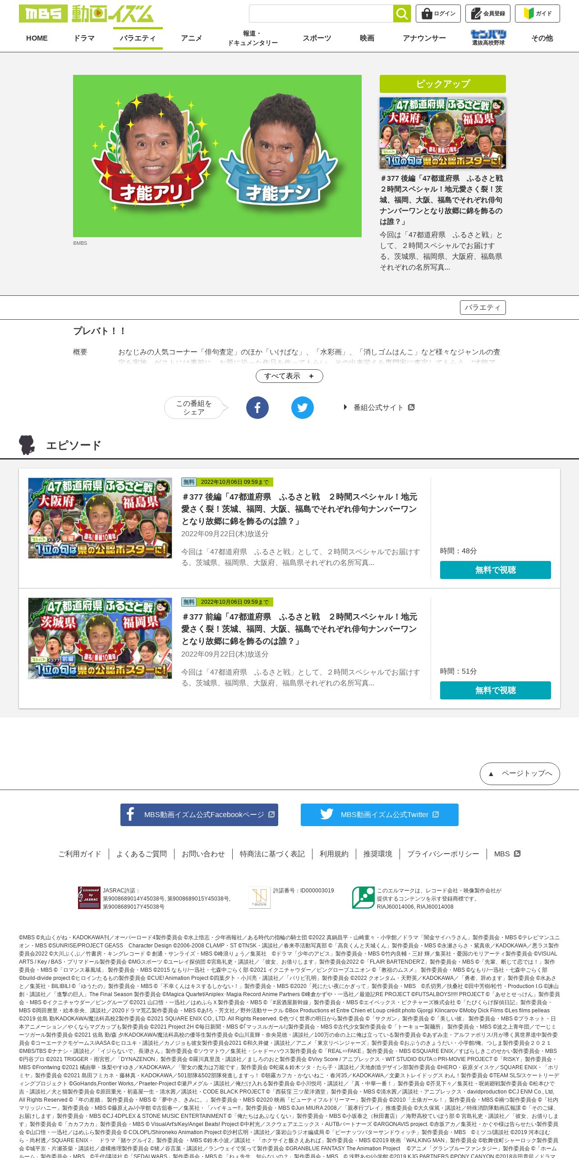The width and height of the screenshot is (579, 1158).
Task: Open the 会員登録 registration button
Action: click(488, 14)
